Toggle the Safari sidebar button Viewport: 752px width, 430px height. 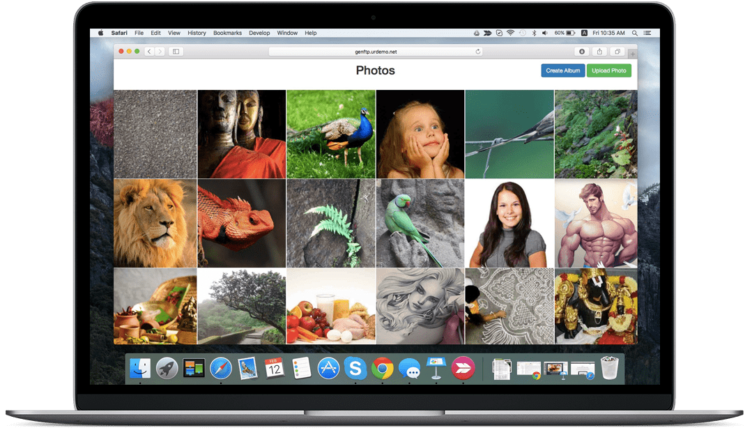coord(176,52)
